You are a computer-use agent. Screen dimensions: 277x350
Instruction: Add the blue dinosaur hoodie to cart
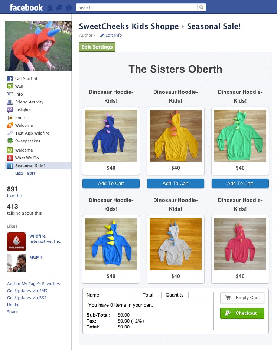[111, 184]
